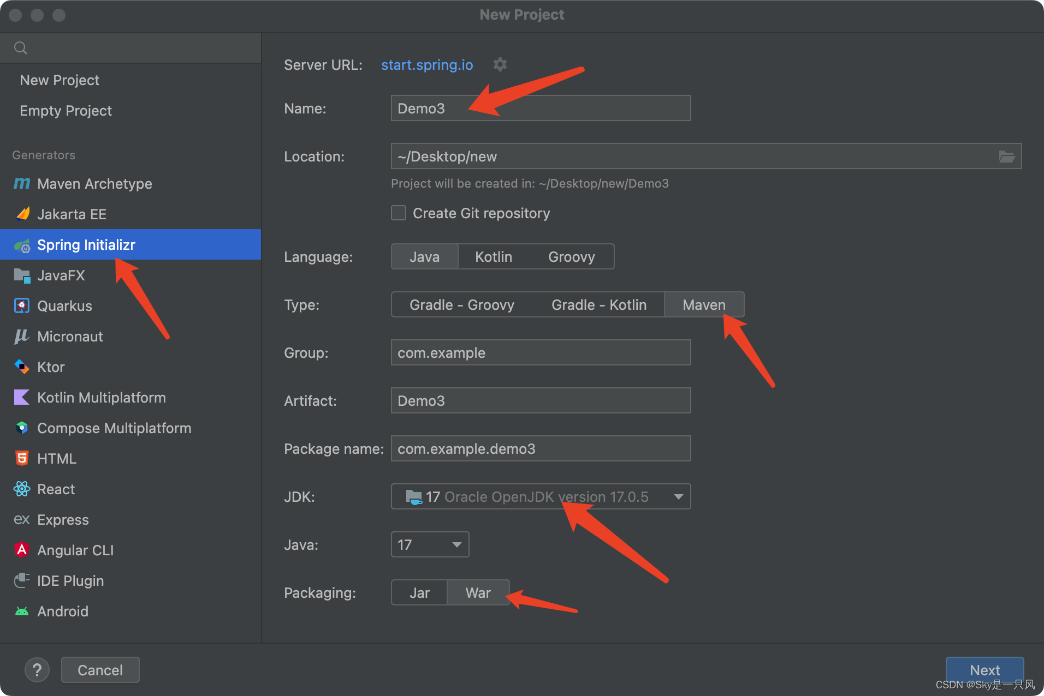Select the Express generator label

(63, 520)
